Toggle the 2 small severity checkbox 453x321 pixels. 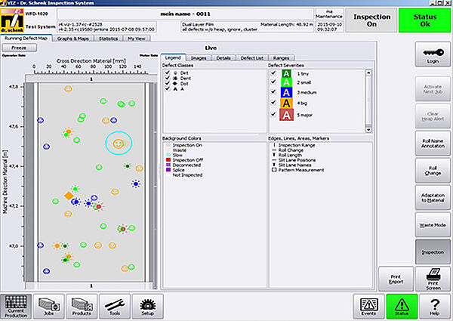pos(273,82)
